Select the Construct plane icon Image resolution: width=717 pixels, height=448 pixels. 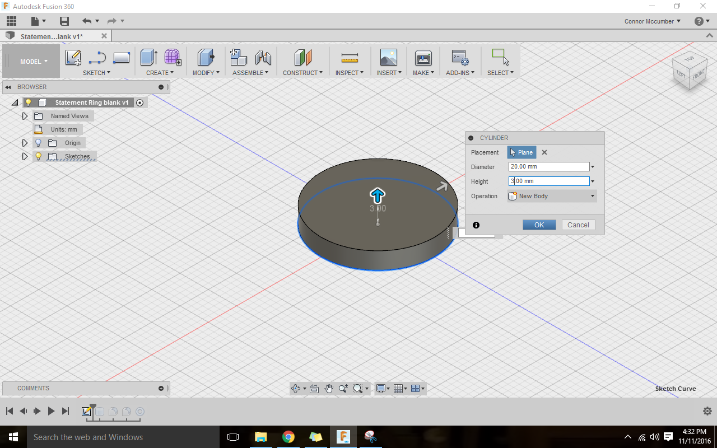click(302, 57)
